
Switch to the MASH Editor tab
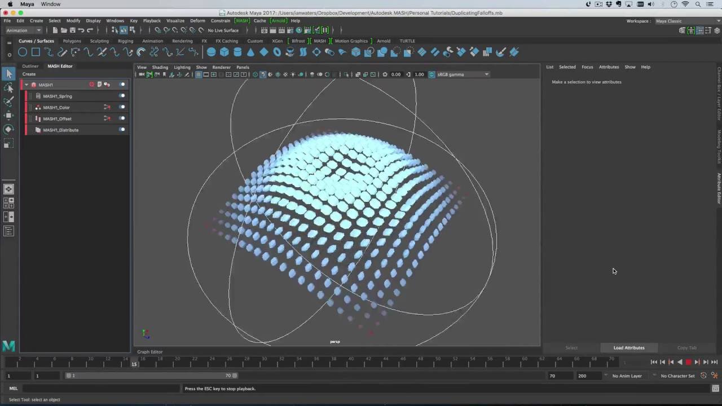pos(60,66)
